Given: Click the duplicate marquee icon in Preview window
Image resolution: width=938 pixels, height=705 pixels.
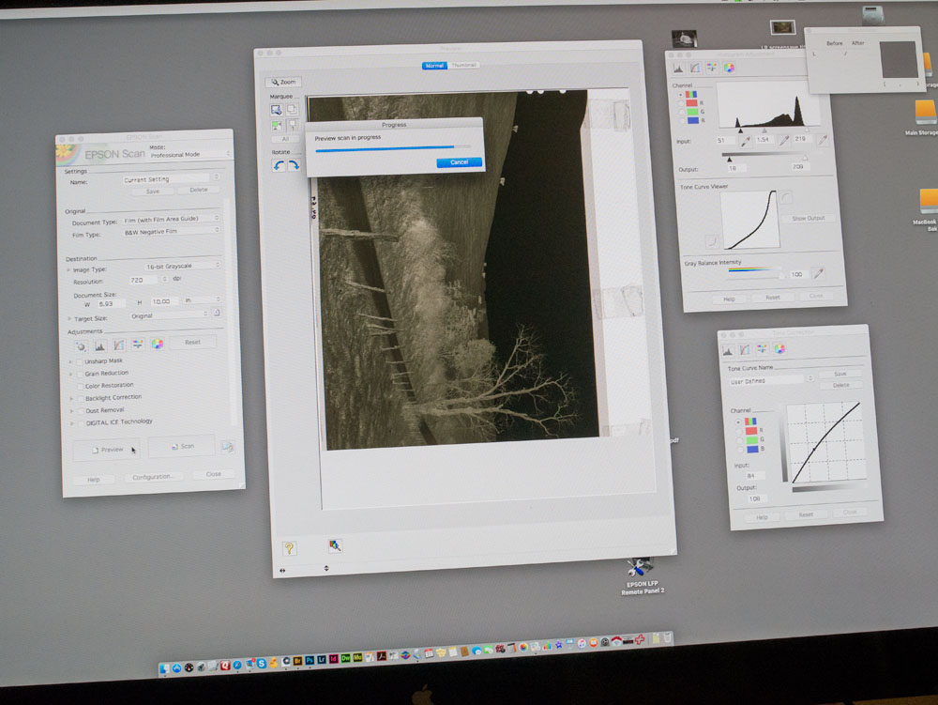Looking at the screenshot, I should pos(292,110).
